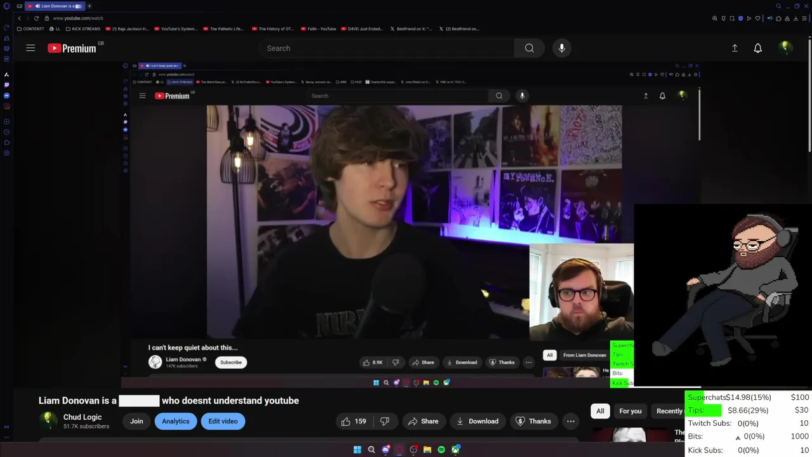Open the YouTube guide hamburger menu
This screenshot has width=812, height=457.
pos(30,48)
